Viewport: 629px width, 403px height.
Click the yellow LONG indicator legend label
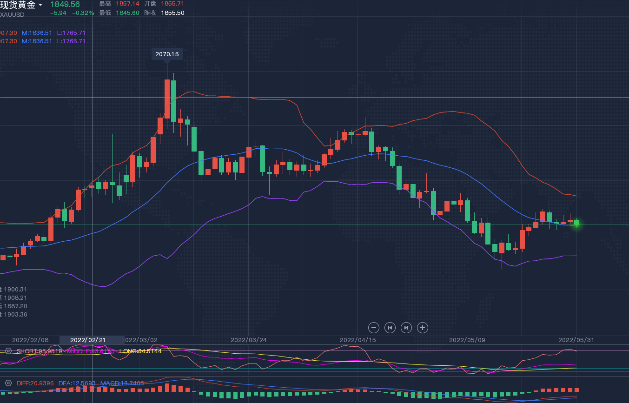tap(140, 351)
